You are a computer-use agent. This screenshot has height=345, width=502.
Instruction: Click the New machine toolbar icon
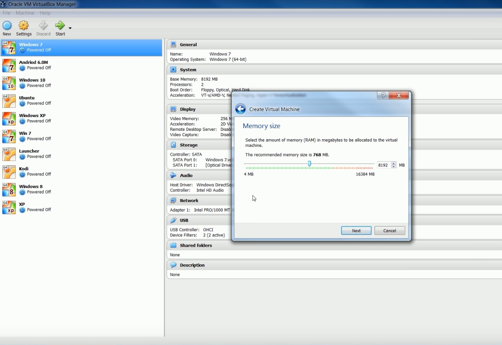pyautogui.click(x=7, y=26)
